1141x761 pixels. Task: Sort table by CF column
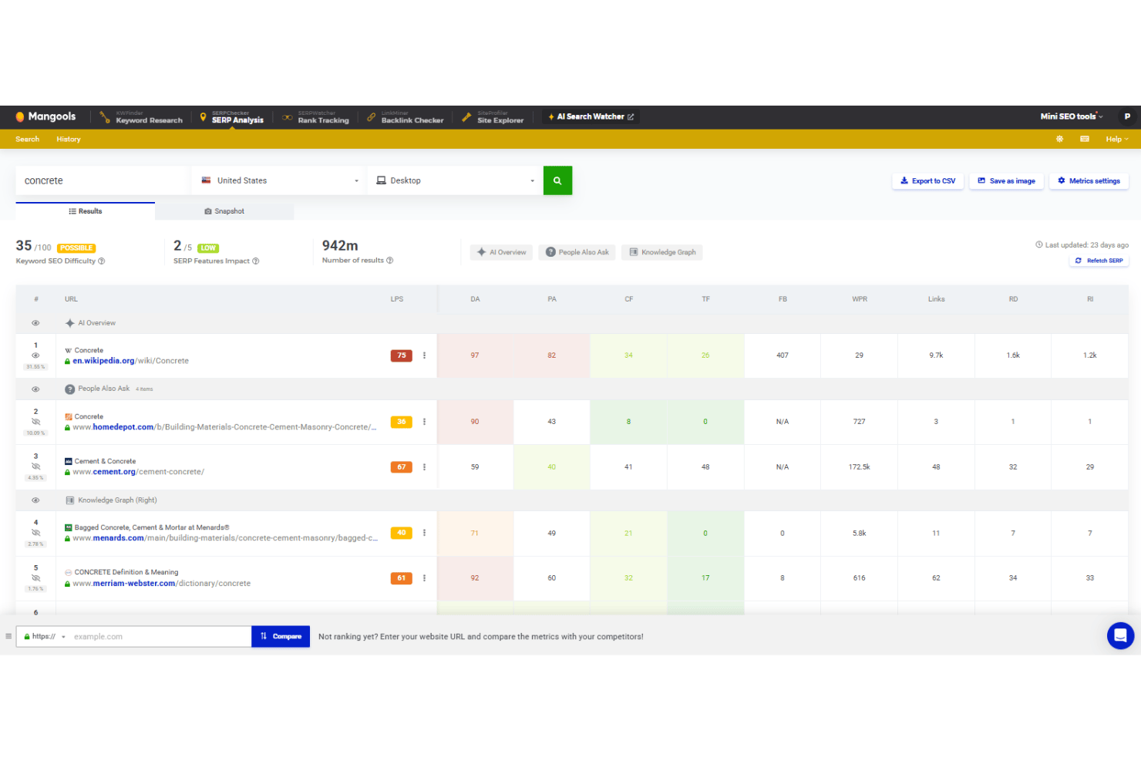(x=628, y=299)
